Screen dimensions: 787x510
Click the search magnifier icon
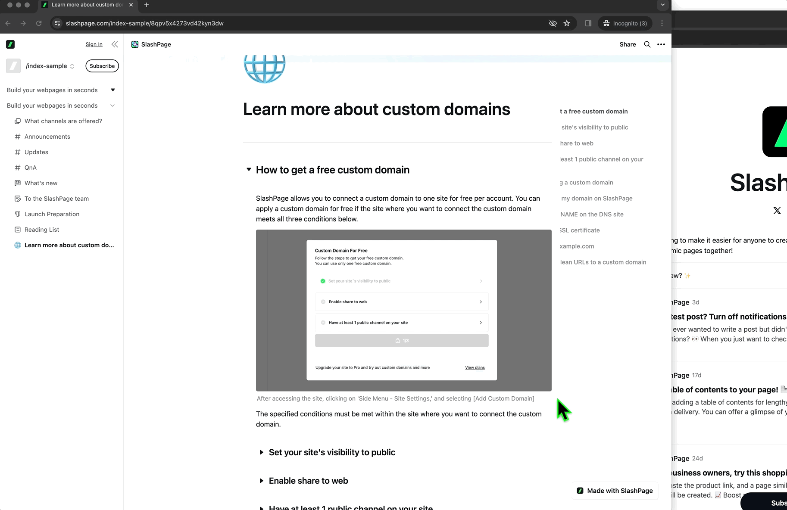click(x=647, y=44)
